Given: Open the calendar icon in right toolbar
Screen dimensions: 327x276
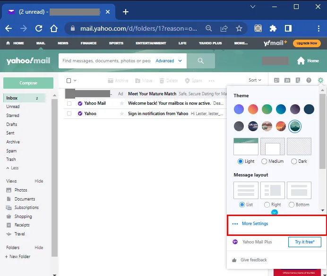Looking at the screenshot, I should pos(287,80).
